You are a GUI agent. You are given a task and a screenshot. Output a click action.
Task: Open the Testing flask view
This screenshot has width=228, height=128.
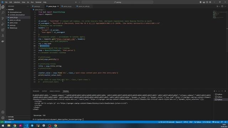(x=3, y=36)
